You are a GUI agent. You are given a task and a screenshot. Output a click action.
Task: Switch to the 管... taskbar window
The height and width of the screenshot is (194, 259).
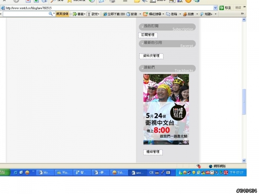coord(82,173)
